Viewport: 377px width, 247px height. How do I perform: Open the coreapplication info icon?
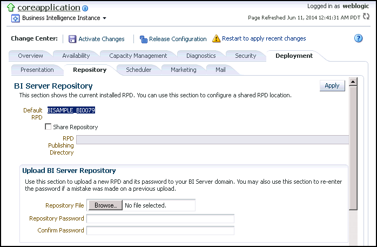pyautogui.click(x=85, y=9)
